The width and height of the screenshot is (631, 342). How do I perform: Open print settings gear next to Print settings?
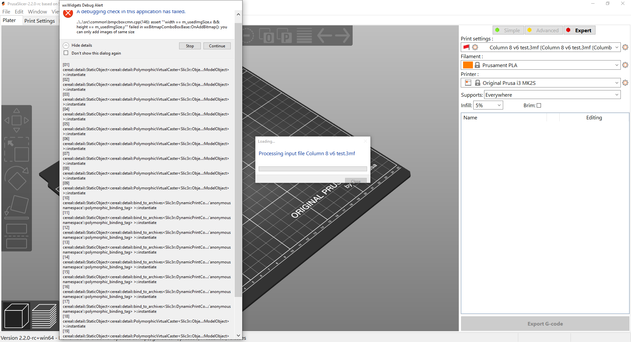click(x=625, y=47)
